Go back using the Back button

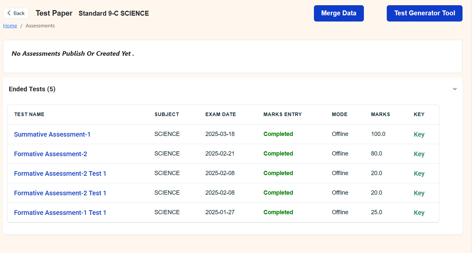click(16, 13)
